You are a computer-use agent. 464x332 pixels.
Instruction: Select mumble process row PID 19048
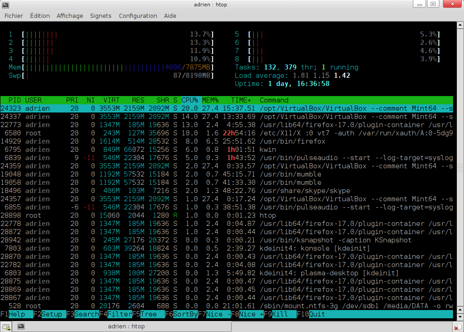click(x=227, y=174)
